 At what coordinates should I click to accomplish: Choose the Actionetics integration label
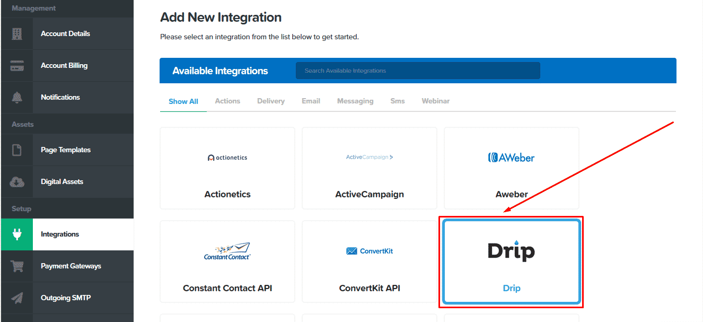click(227, 194)
